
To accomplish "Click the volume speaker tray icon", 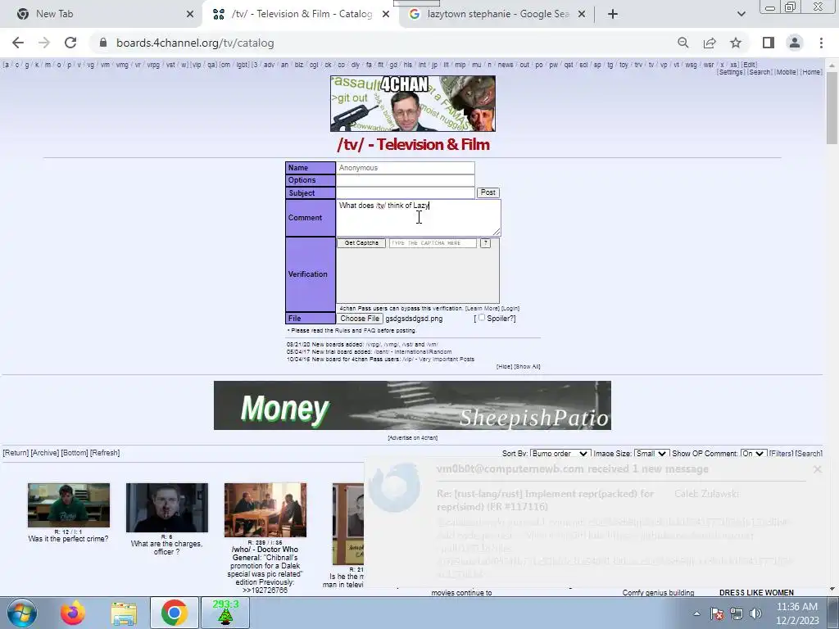I will click(x=755, y=614).
